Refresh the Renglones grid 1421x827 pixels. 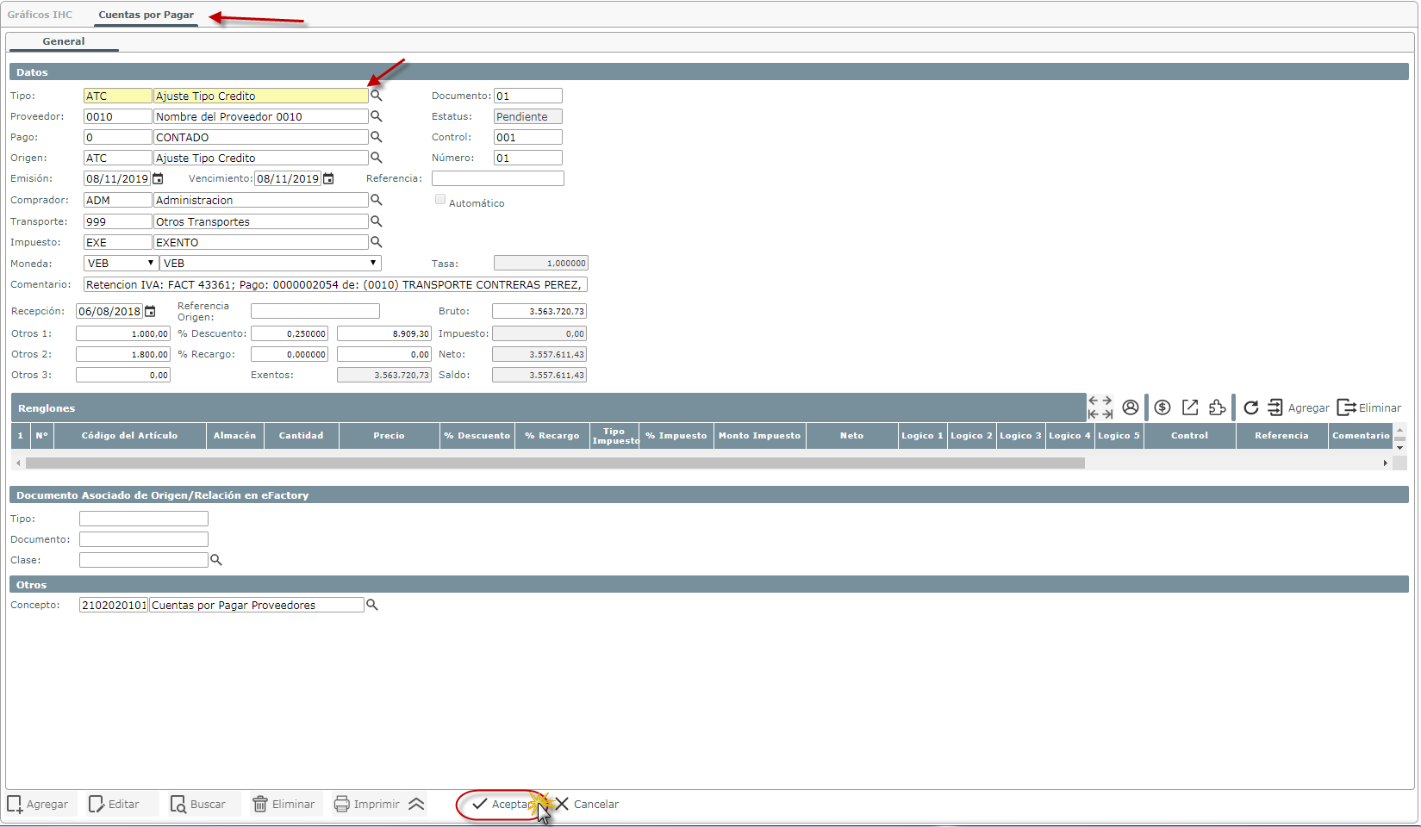[1250, 407]
